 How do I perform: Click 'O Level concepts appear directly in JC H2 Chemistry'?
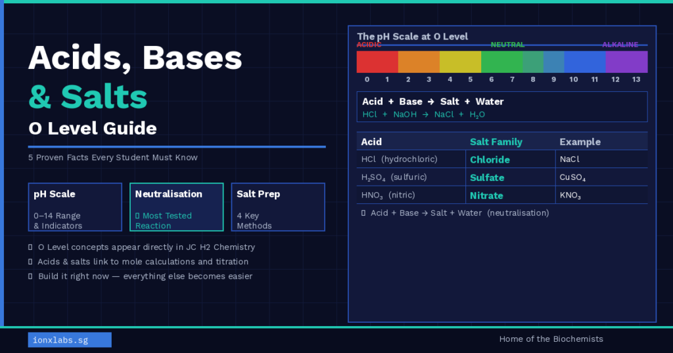tap(147, 247)
